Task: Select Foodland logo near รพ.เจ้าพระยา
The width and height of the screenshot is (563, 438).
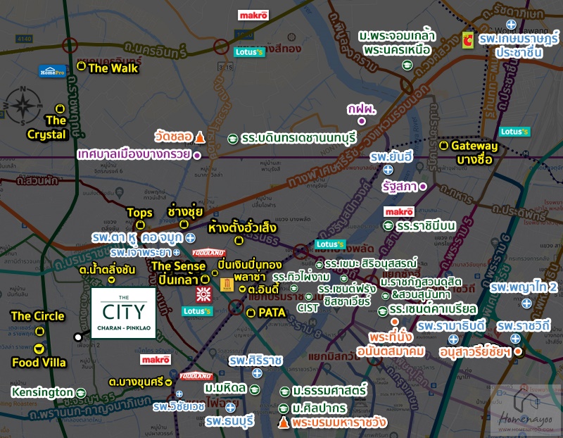Action: click(x=208, y=253)
